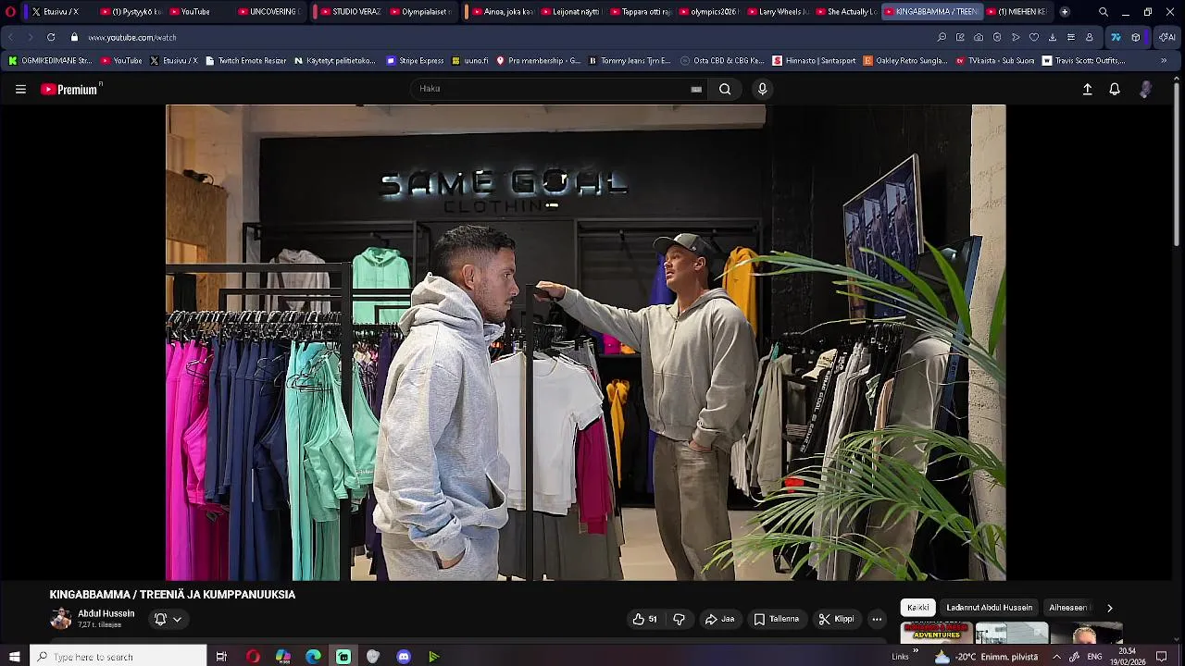Click the YouTube search magnifier button
1185x666 pixels.
click(725, 89)
